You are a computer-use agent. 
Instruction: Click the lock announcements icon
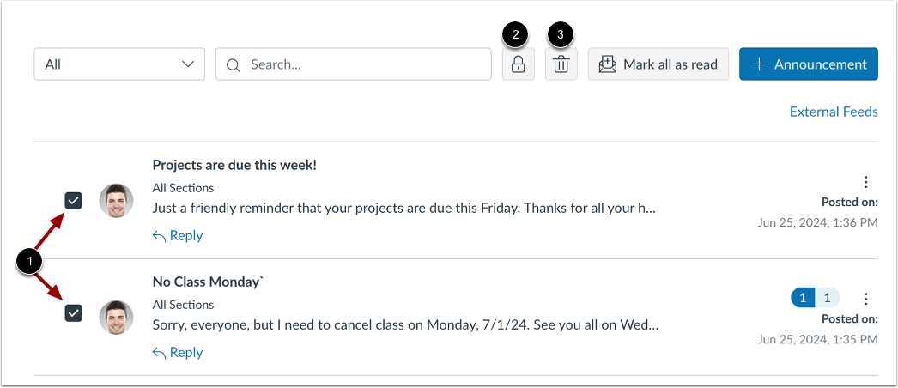point(518,64)
